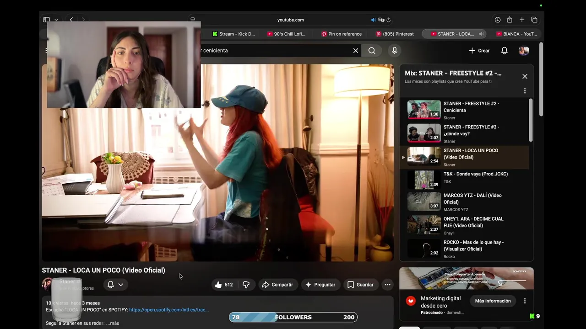Open a new tab with plus icon
The image size is (586, 329).
(522, 20)
